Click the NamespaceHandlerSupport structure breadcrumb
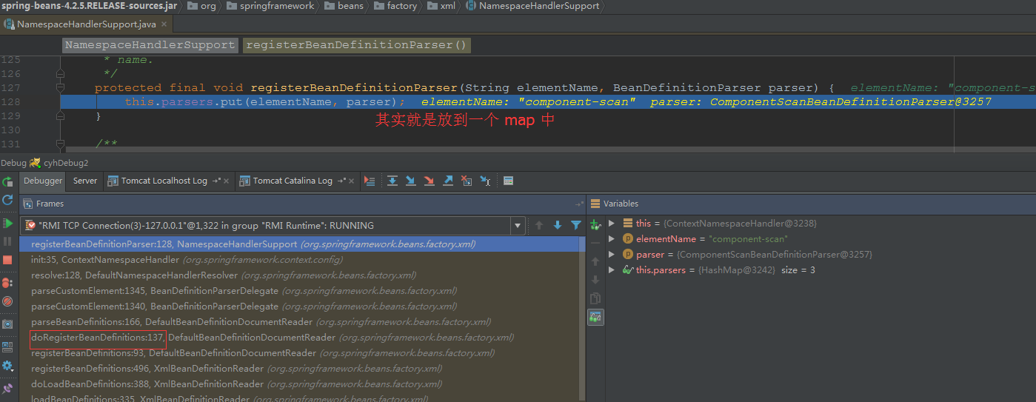 tap(150, 45)
